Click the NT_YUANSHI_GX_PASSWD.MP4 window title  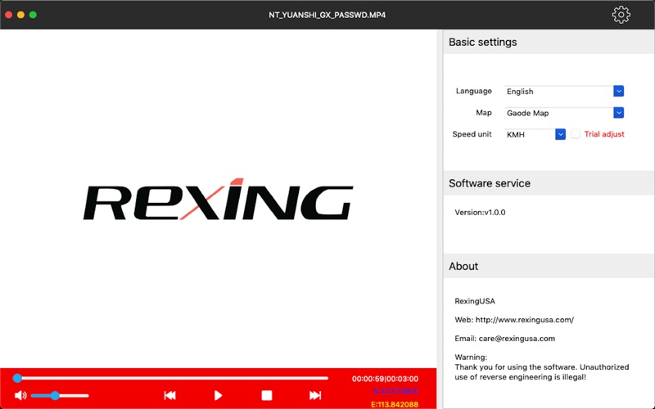327,15
